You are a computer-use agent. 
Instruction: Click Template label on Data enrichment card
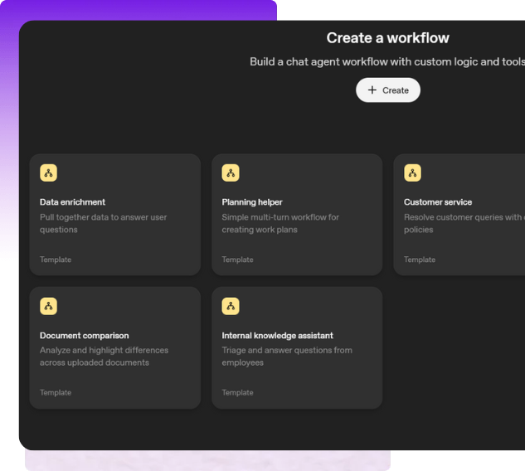(56, 260)
